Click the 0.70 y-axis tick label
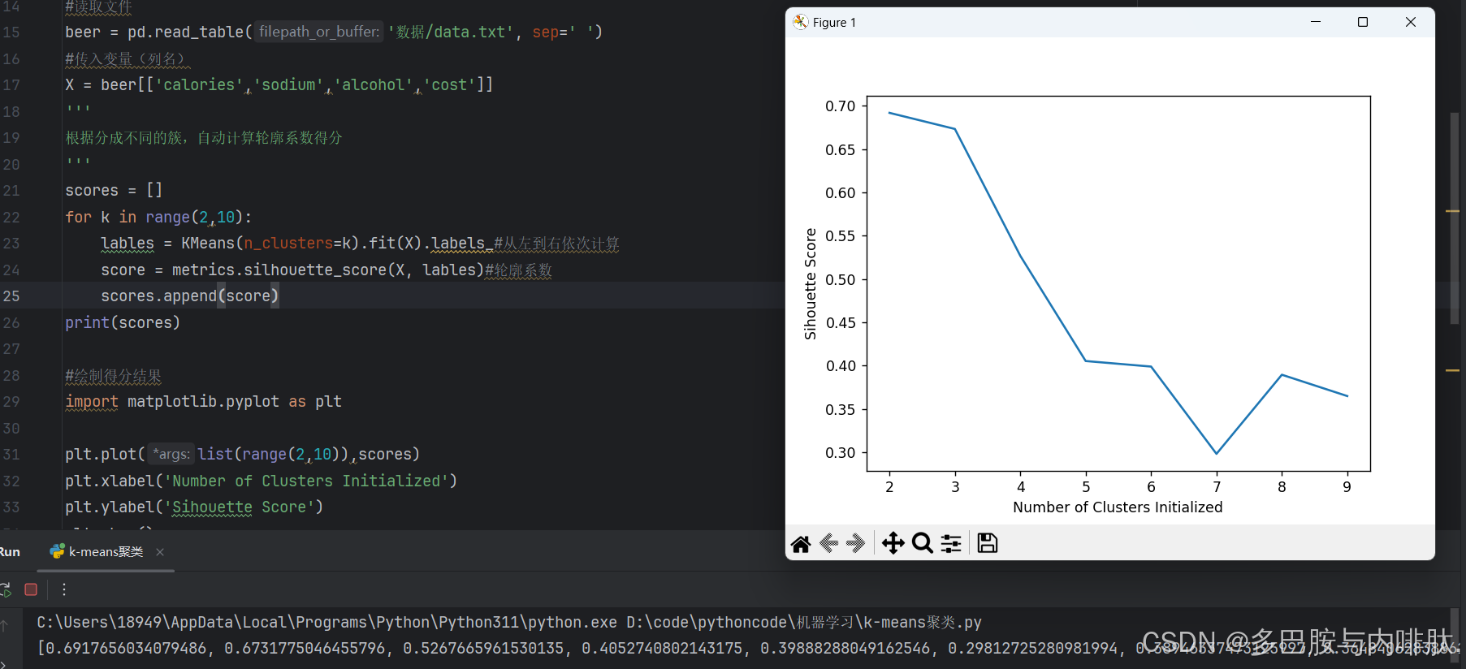 841,106
